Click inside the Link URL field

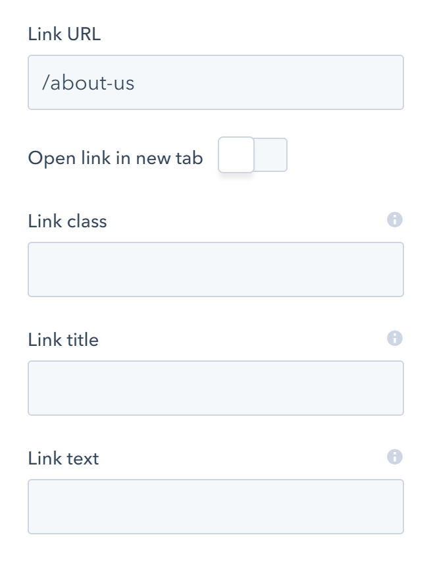coord(216,82)
